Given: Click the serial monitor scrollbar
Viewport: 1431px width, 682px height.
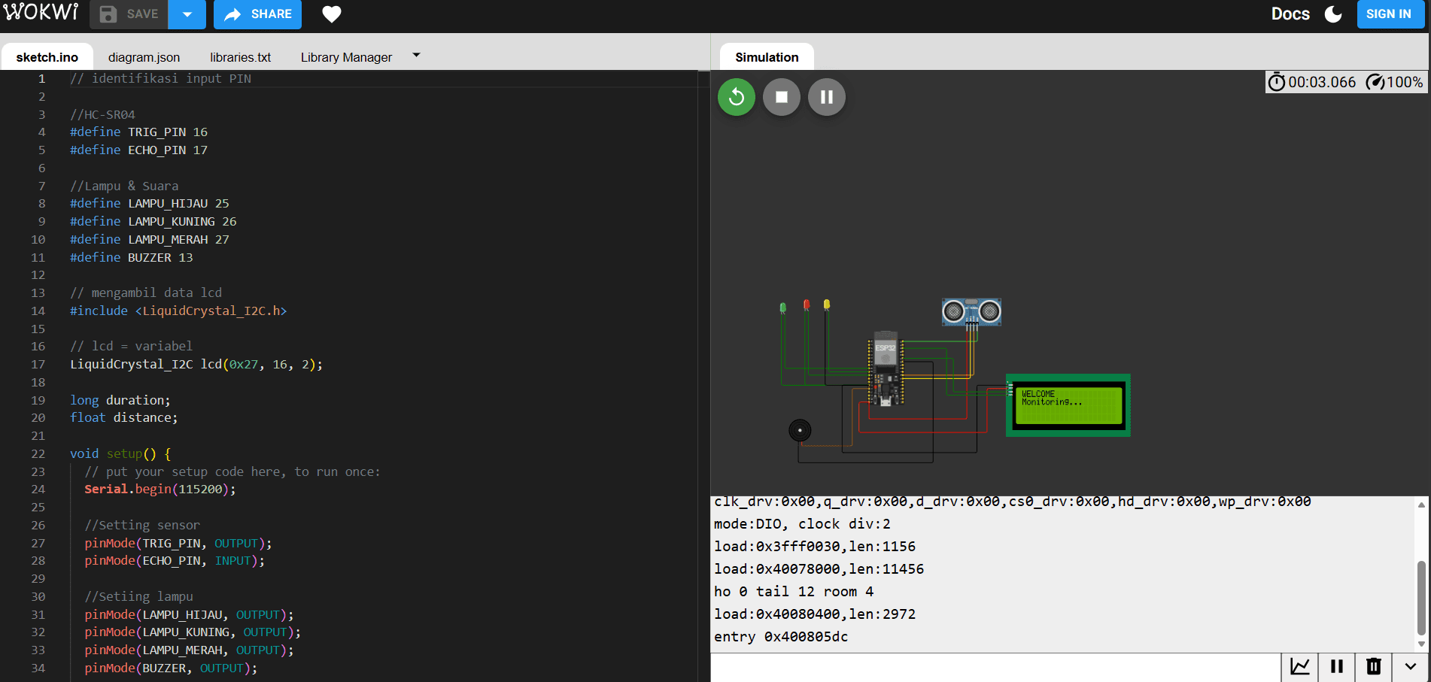Looking at the screenshot, I should pyautogui.click(x=1421, y=598).
